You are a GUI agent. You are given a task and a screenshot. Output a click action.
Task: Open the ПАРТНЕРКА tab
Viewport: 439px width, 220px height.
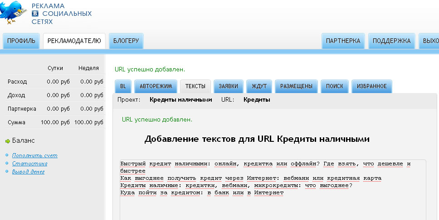coord(343,41)
